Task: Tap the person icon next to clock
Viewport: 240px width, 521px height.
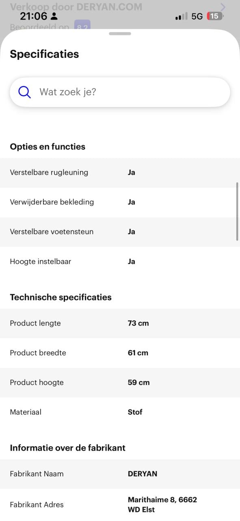Action: point(54,16)
